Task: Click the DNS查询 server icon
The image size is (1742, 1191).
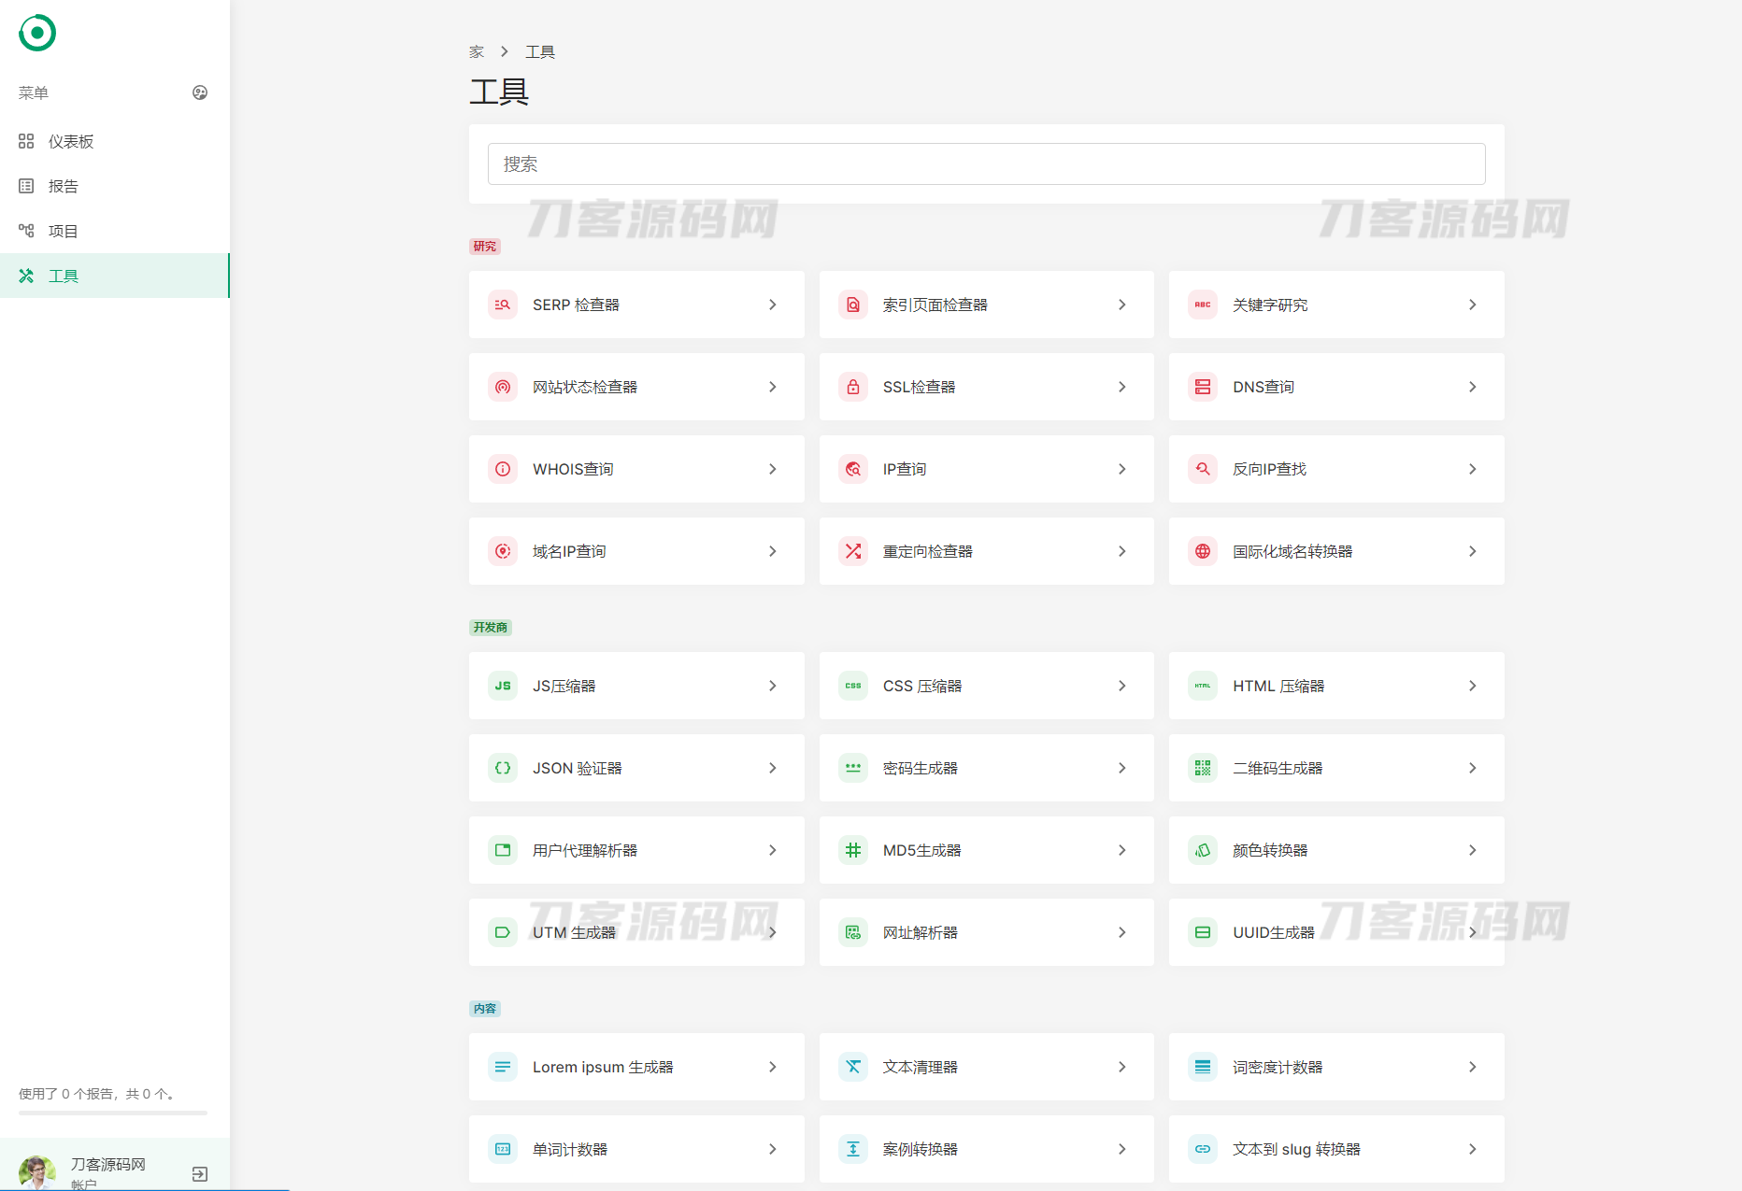Action: (x=1203, y=387)
